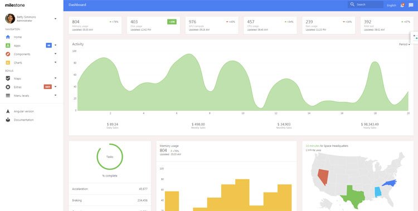
Task: Click the blue badge next to Apps
Action: click(49, 45)
